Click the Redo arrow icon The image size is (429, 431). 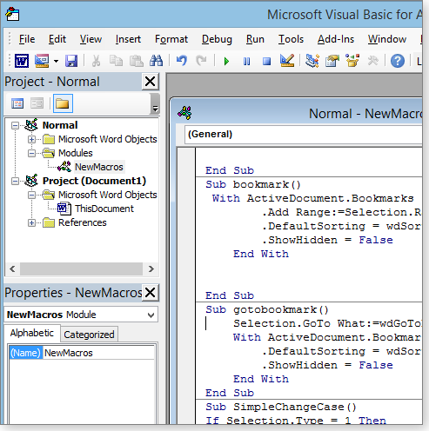pos(201,61)
